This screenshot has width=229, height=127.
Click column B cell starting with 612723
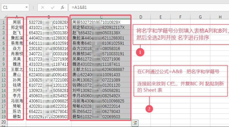(49, 59)
